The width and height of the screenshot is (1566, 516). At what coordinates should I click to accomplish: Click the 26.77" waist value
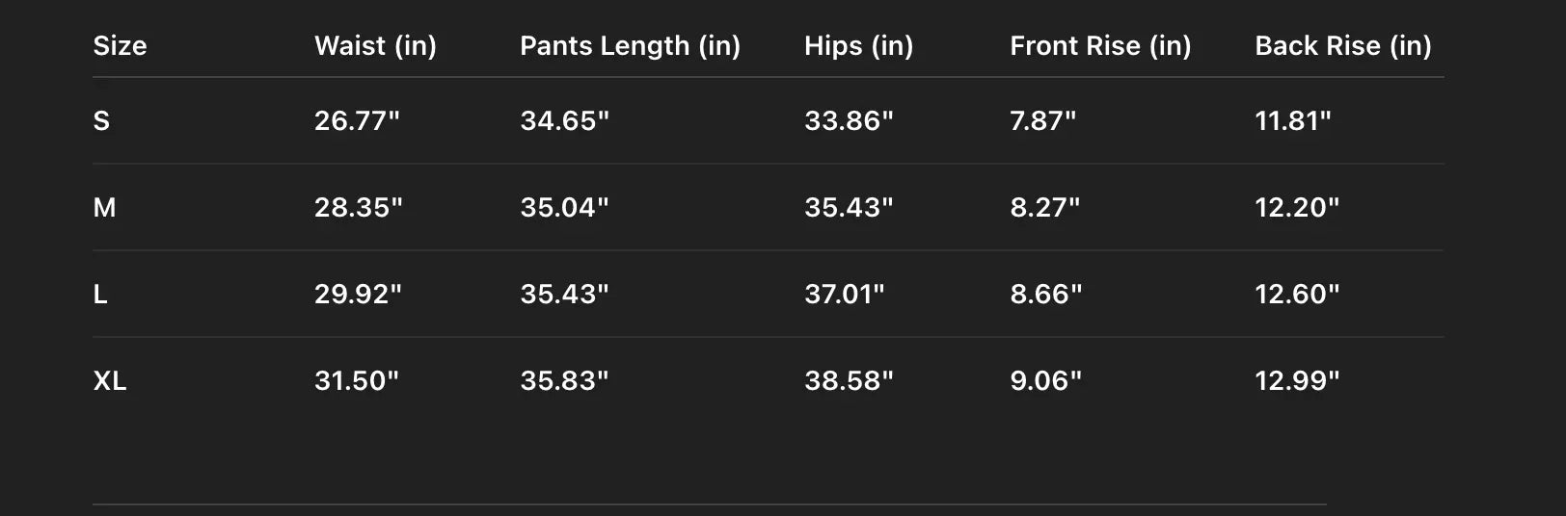point(357,121)
